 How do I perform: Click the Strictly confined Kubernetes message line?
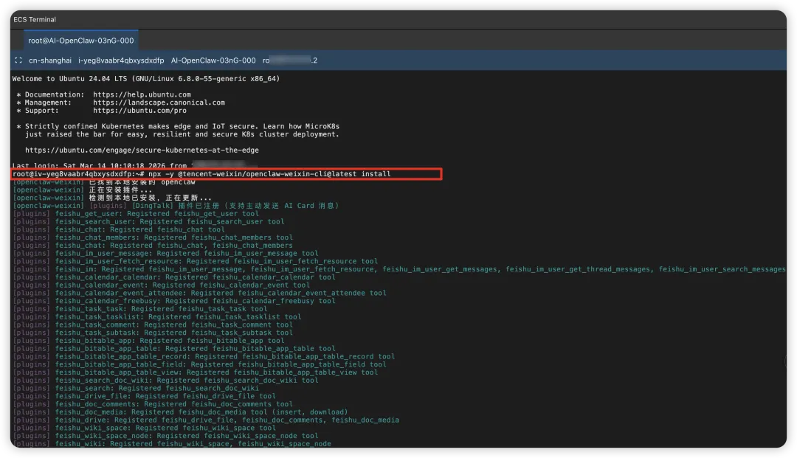(178, 126)
